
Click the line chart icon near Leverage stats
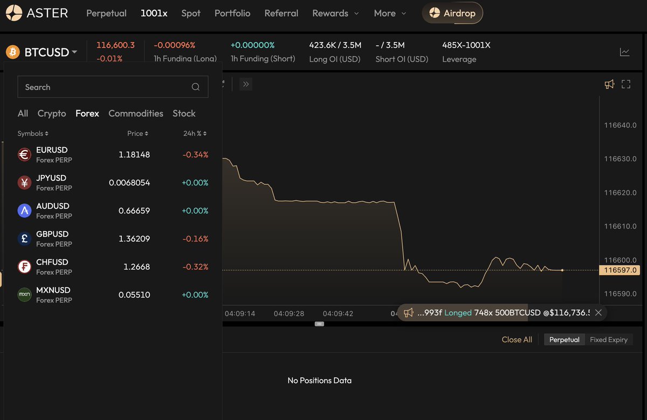point(625,52)
